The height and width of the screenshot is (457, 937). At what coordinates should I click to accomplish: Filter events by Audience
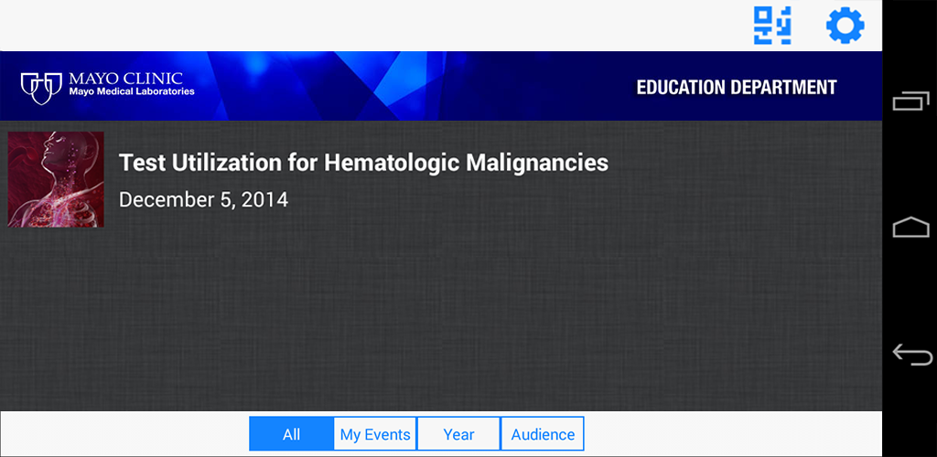pos(543,434)
